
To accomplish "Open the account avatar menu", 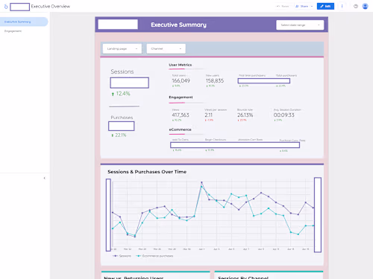I will [365, 6].
